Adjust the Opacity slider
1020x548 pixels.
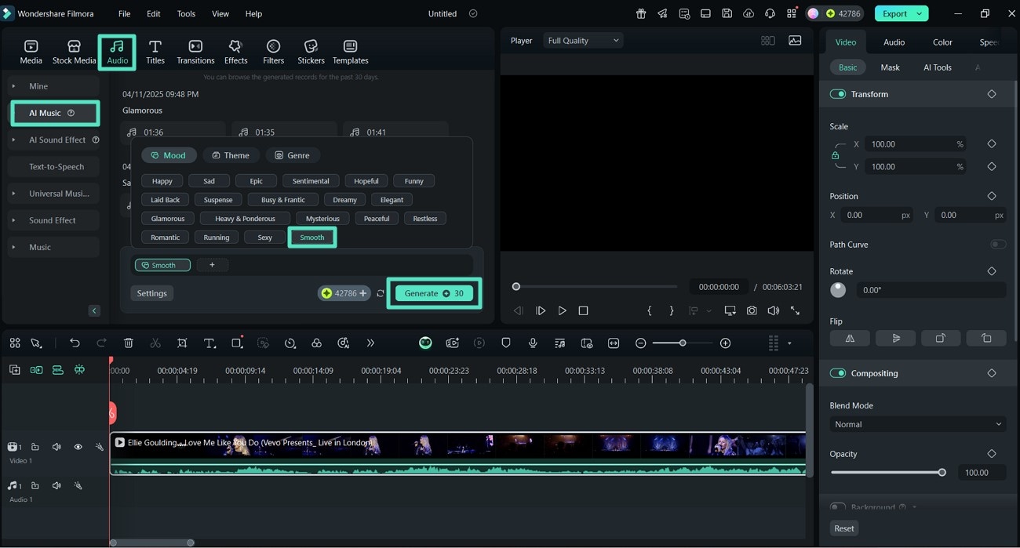click(x=887, y=473)
